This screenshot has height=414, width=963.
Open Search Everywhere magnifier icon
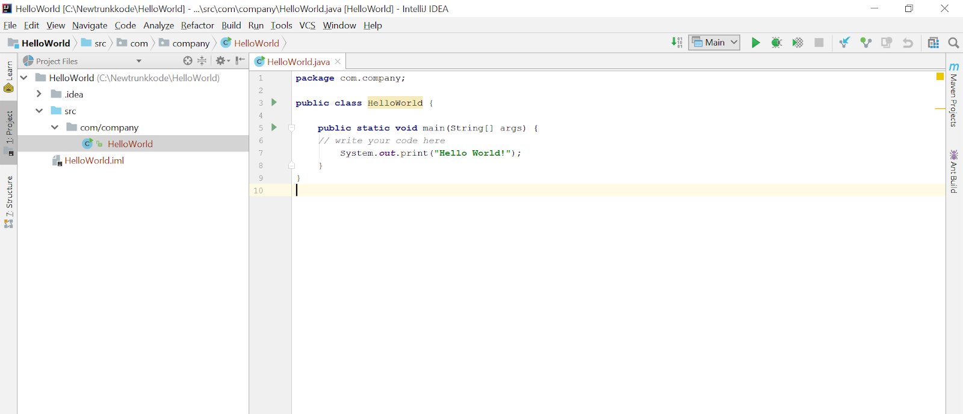(953, 43)
